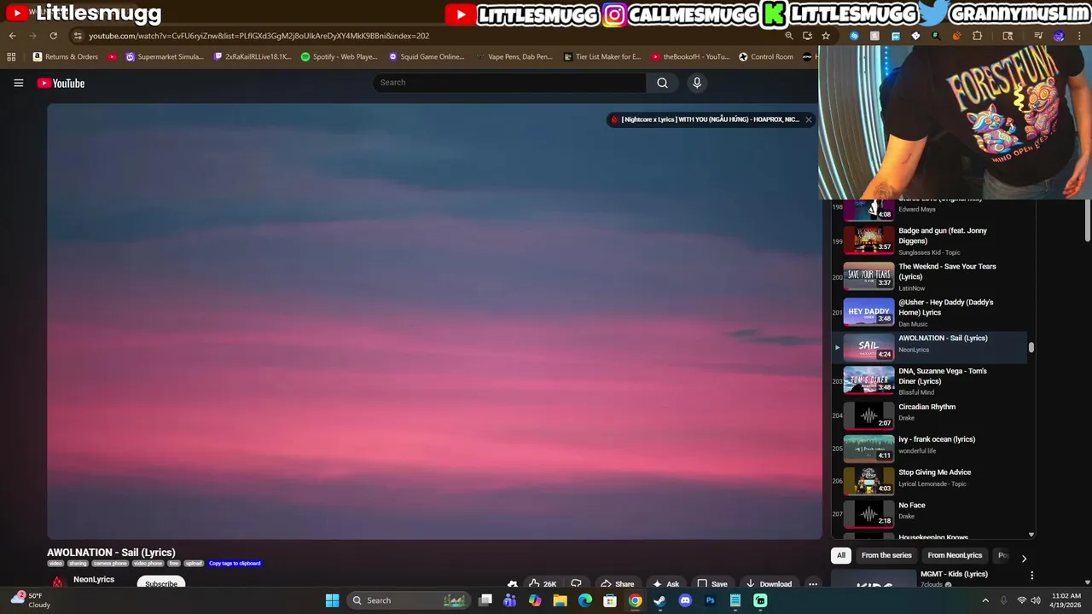The image size is (1092, 614).
Task: Open the Chrome media controls icon
Action: (x=1038, y=36)
